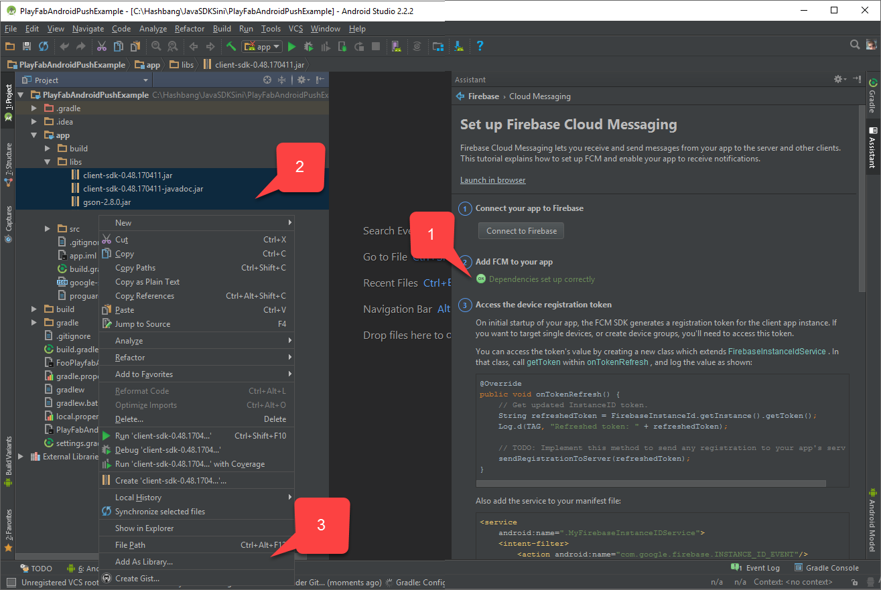Viewport: 881px width, 590px height.
Task: Click the Back navigation arrow
Action: (x=194, y=46)
